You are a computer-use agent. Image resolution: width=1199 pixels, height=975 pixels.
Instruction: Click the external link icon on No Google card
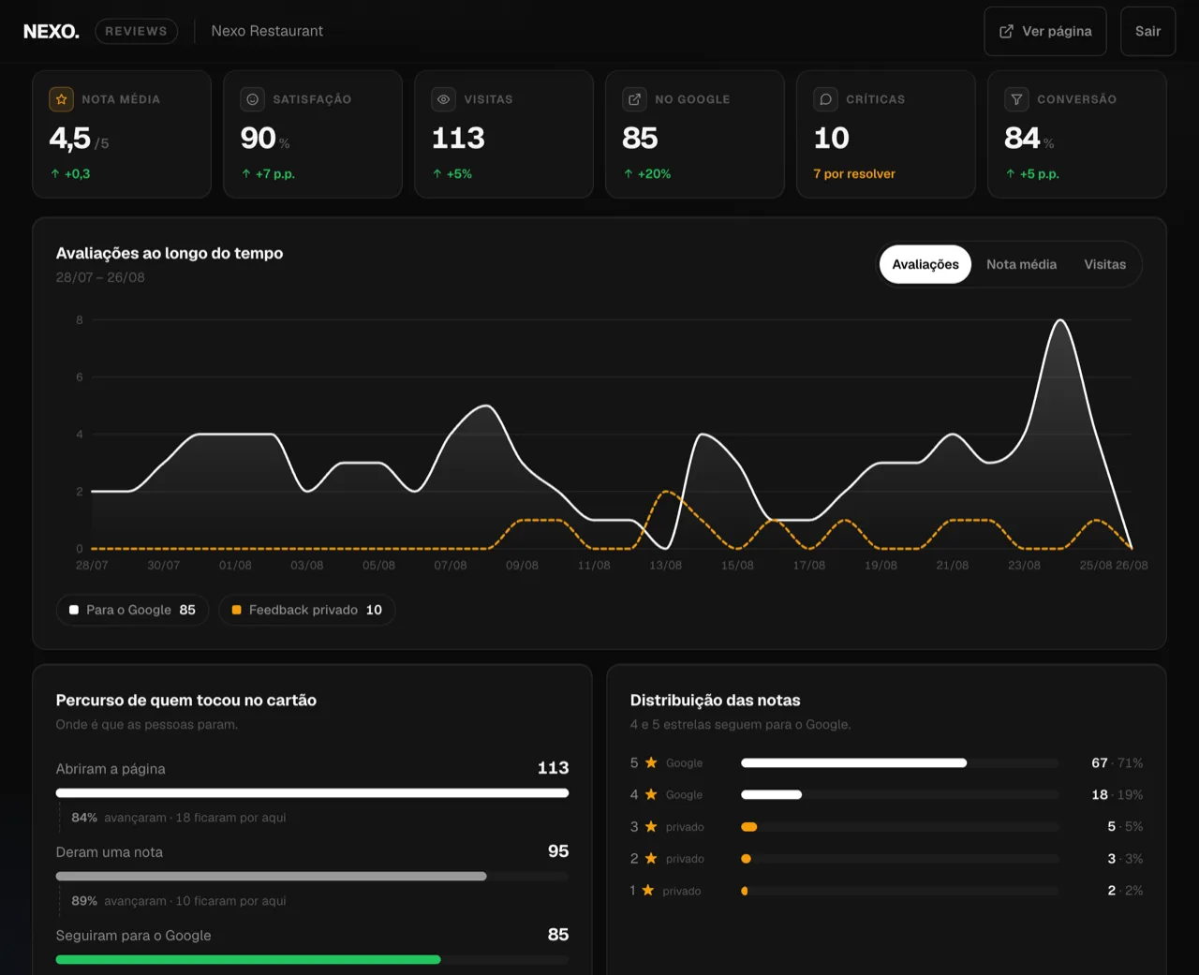coord(634,99)
